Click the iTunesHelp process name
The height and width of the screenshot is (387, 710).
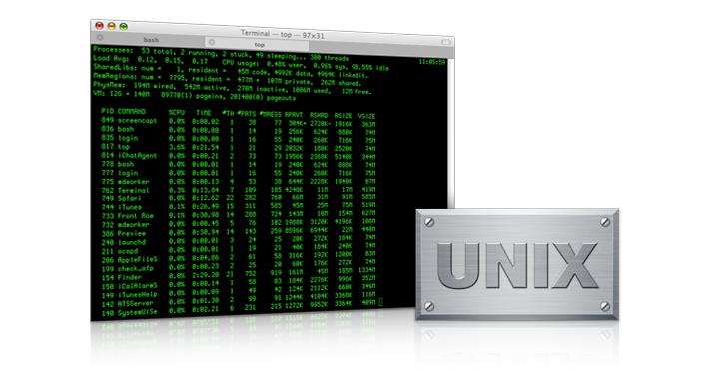(137, 295)
